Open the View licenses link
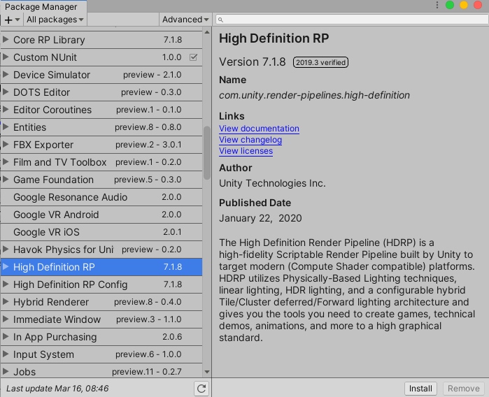Screen dimensions: 489x397 tap(246, 151)
